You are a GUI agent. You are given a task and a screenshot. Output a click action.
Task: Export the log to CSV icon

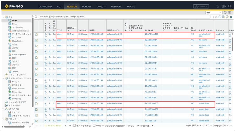(231, 17)
